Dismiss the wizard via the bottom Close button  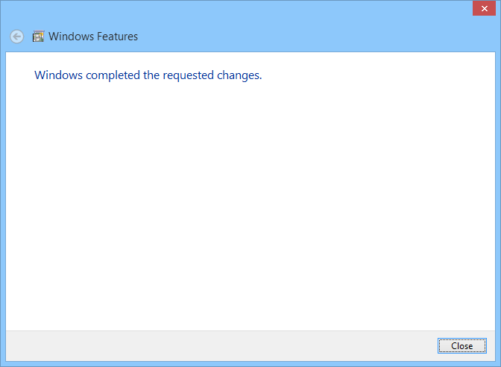click(461, 345)
